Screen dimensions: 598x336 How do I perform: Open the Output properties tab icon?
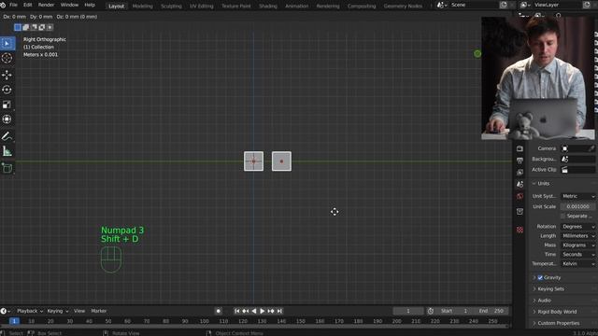520,161
